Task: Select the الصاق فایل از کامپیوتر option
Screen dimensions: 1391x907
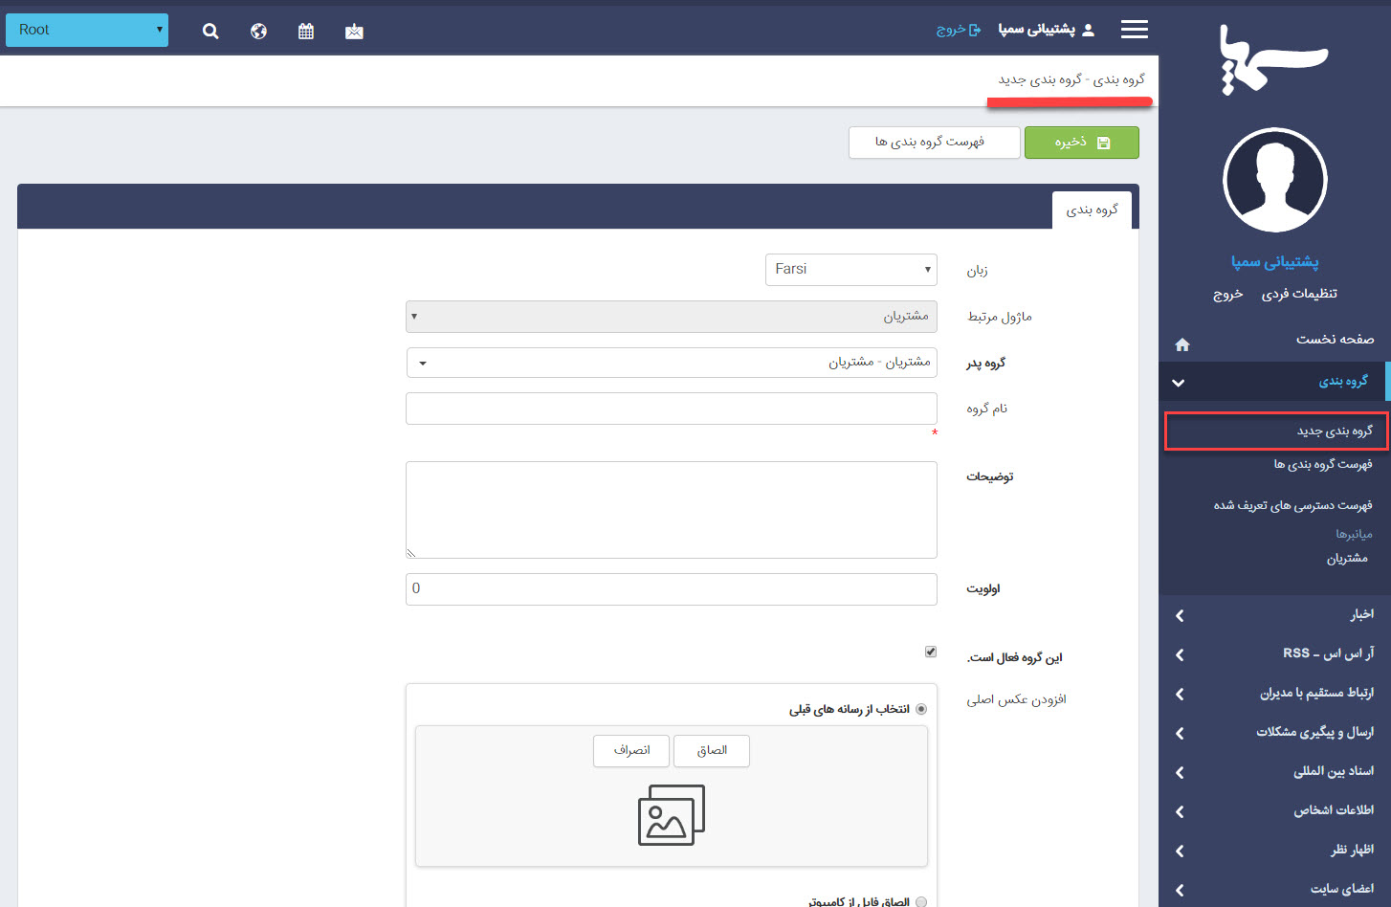Action: pos(921,900)
